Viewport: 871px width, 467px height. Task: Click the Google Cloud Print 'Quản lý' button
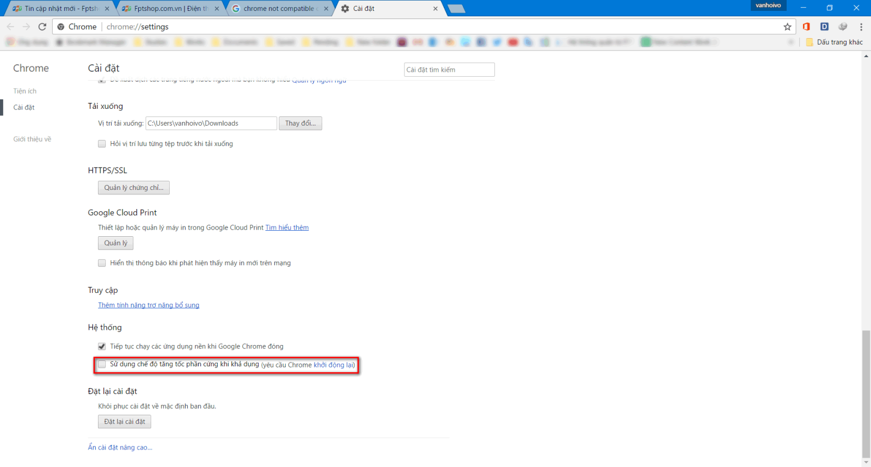(116, 243)
